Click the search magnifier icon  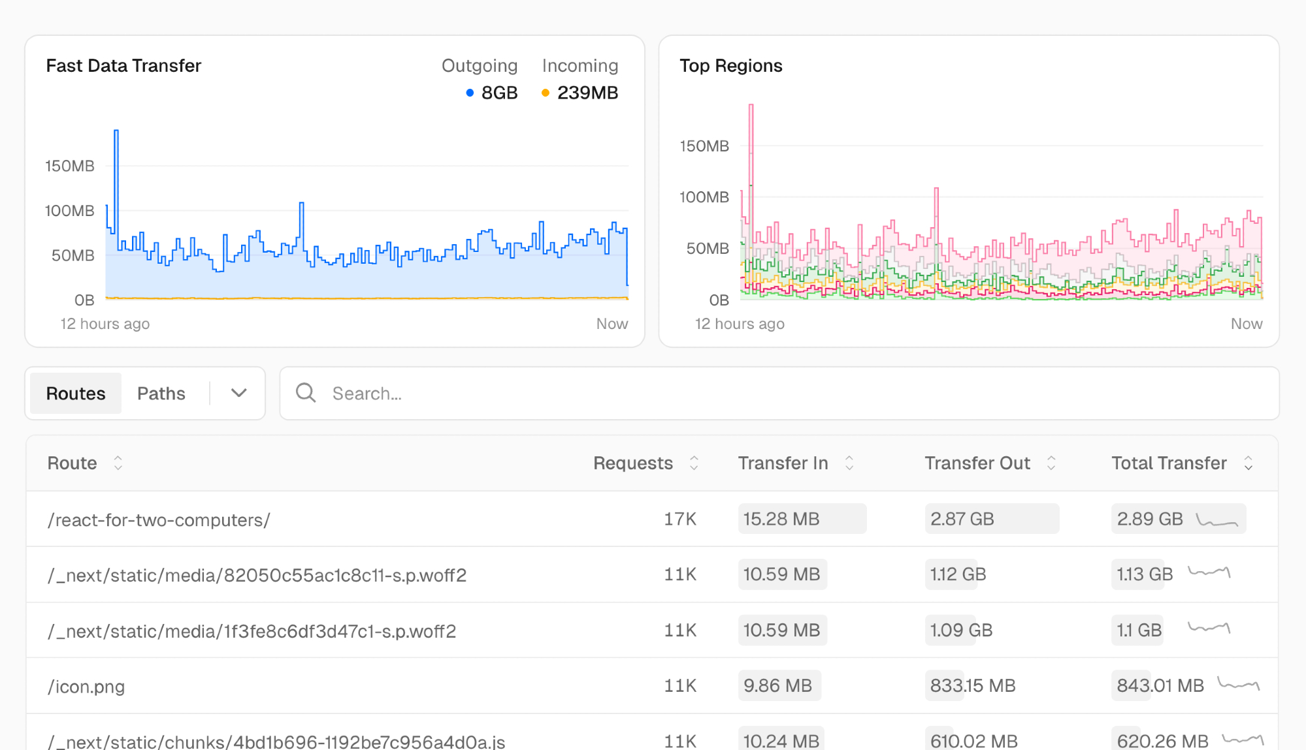pos(305,393)
